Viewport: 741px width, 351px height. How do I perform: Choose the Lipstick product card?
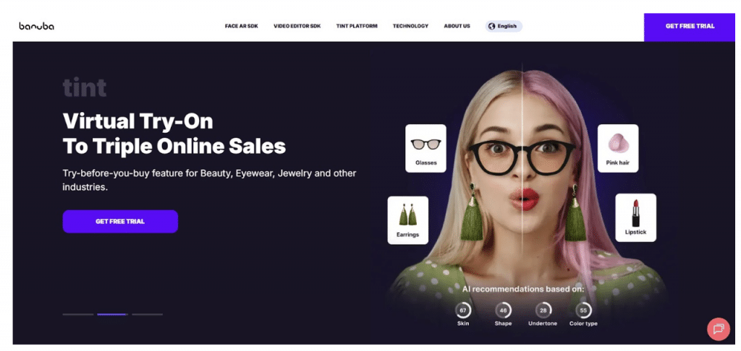tap(635, 217)
